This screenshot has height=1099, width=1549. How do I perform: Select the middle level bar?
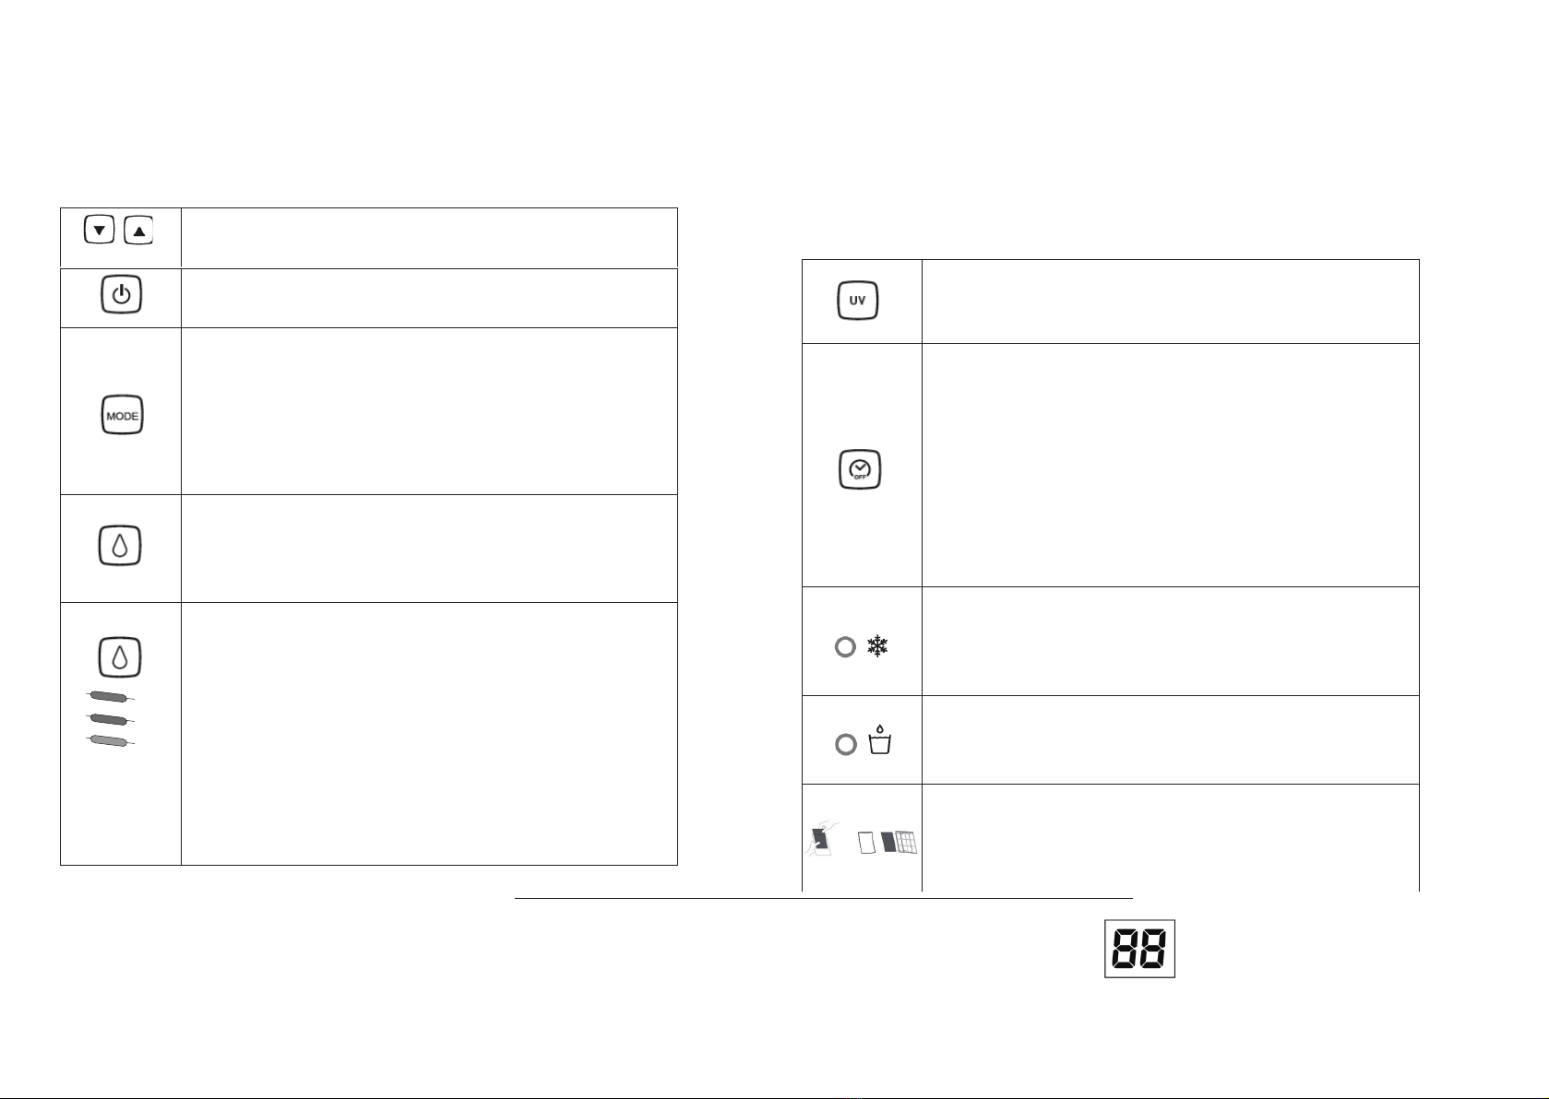[110, 718]
